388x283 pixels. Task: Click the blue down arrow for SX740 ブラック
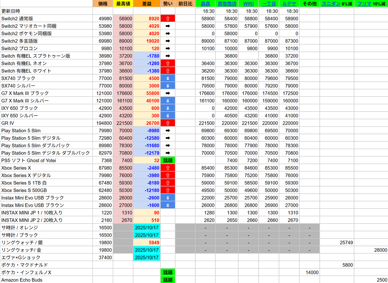[167, 78]
